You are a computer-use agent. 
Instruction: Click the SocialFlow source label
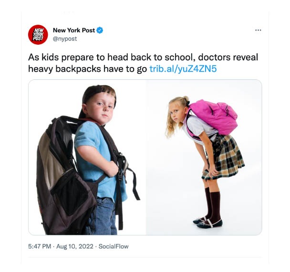114,246
